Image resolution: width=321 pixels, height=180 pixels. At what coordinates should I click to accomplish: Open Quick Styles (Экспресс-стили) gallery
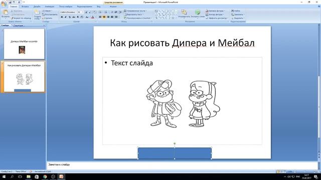click(198, 14)
